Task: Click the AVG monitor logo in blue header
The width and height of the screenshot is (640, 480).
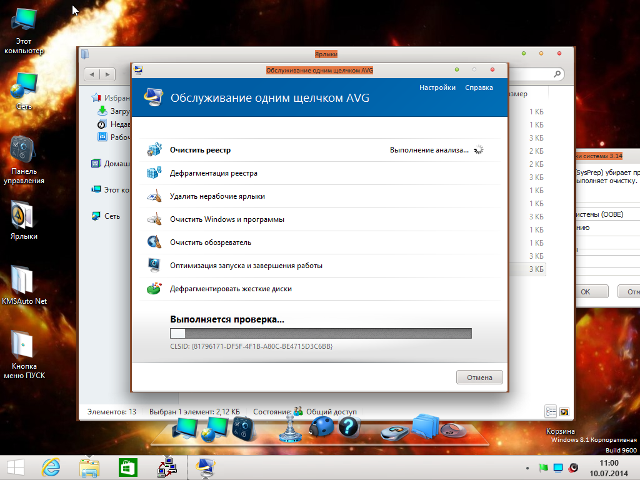Action: point(154,97)
